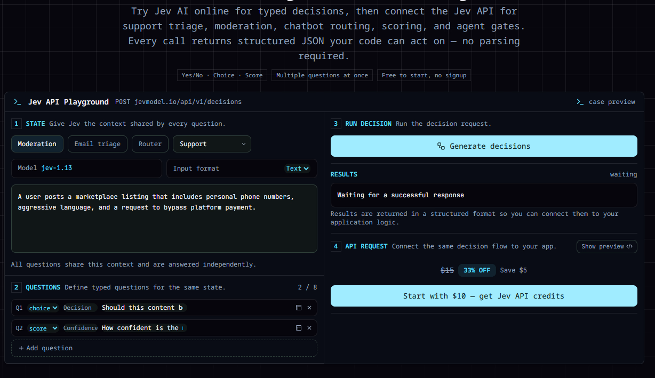Click the 'Multiple questions at once' tag
The image size is (655, 378).
click(322, 75)
